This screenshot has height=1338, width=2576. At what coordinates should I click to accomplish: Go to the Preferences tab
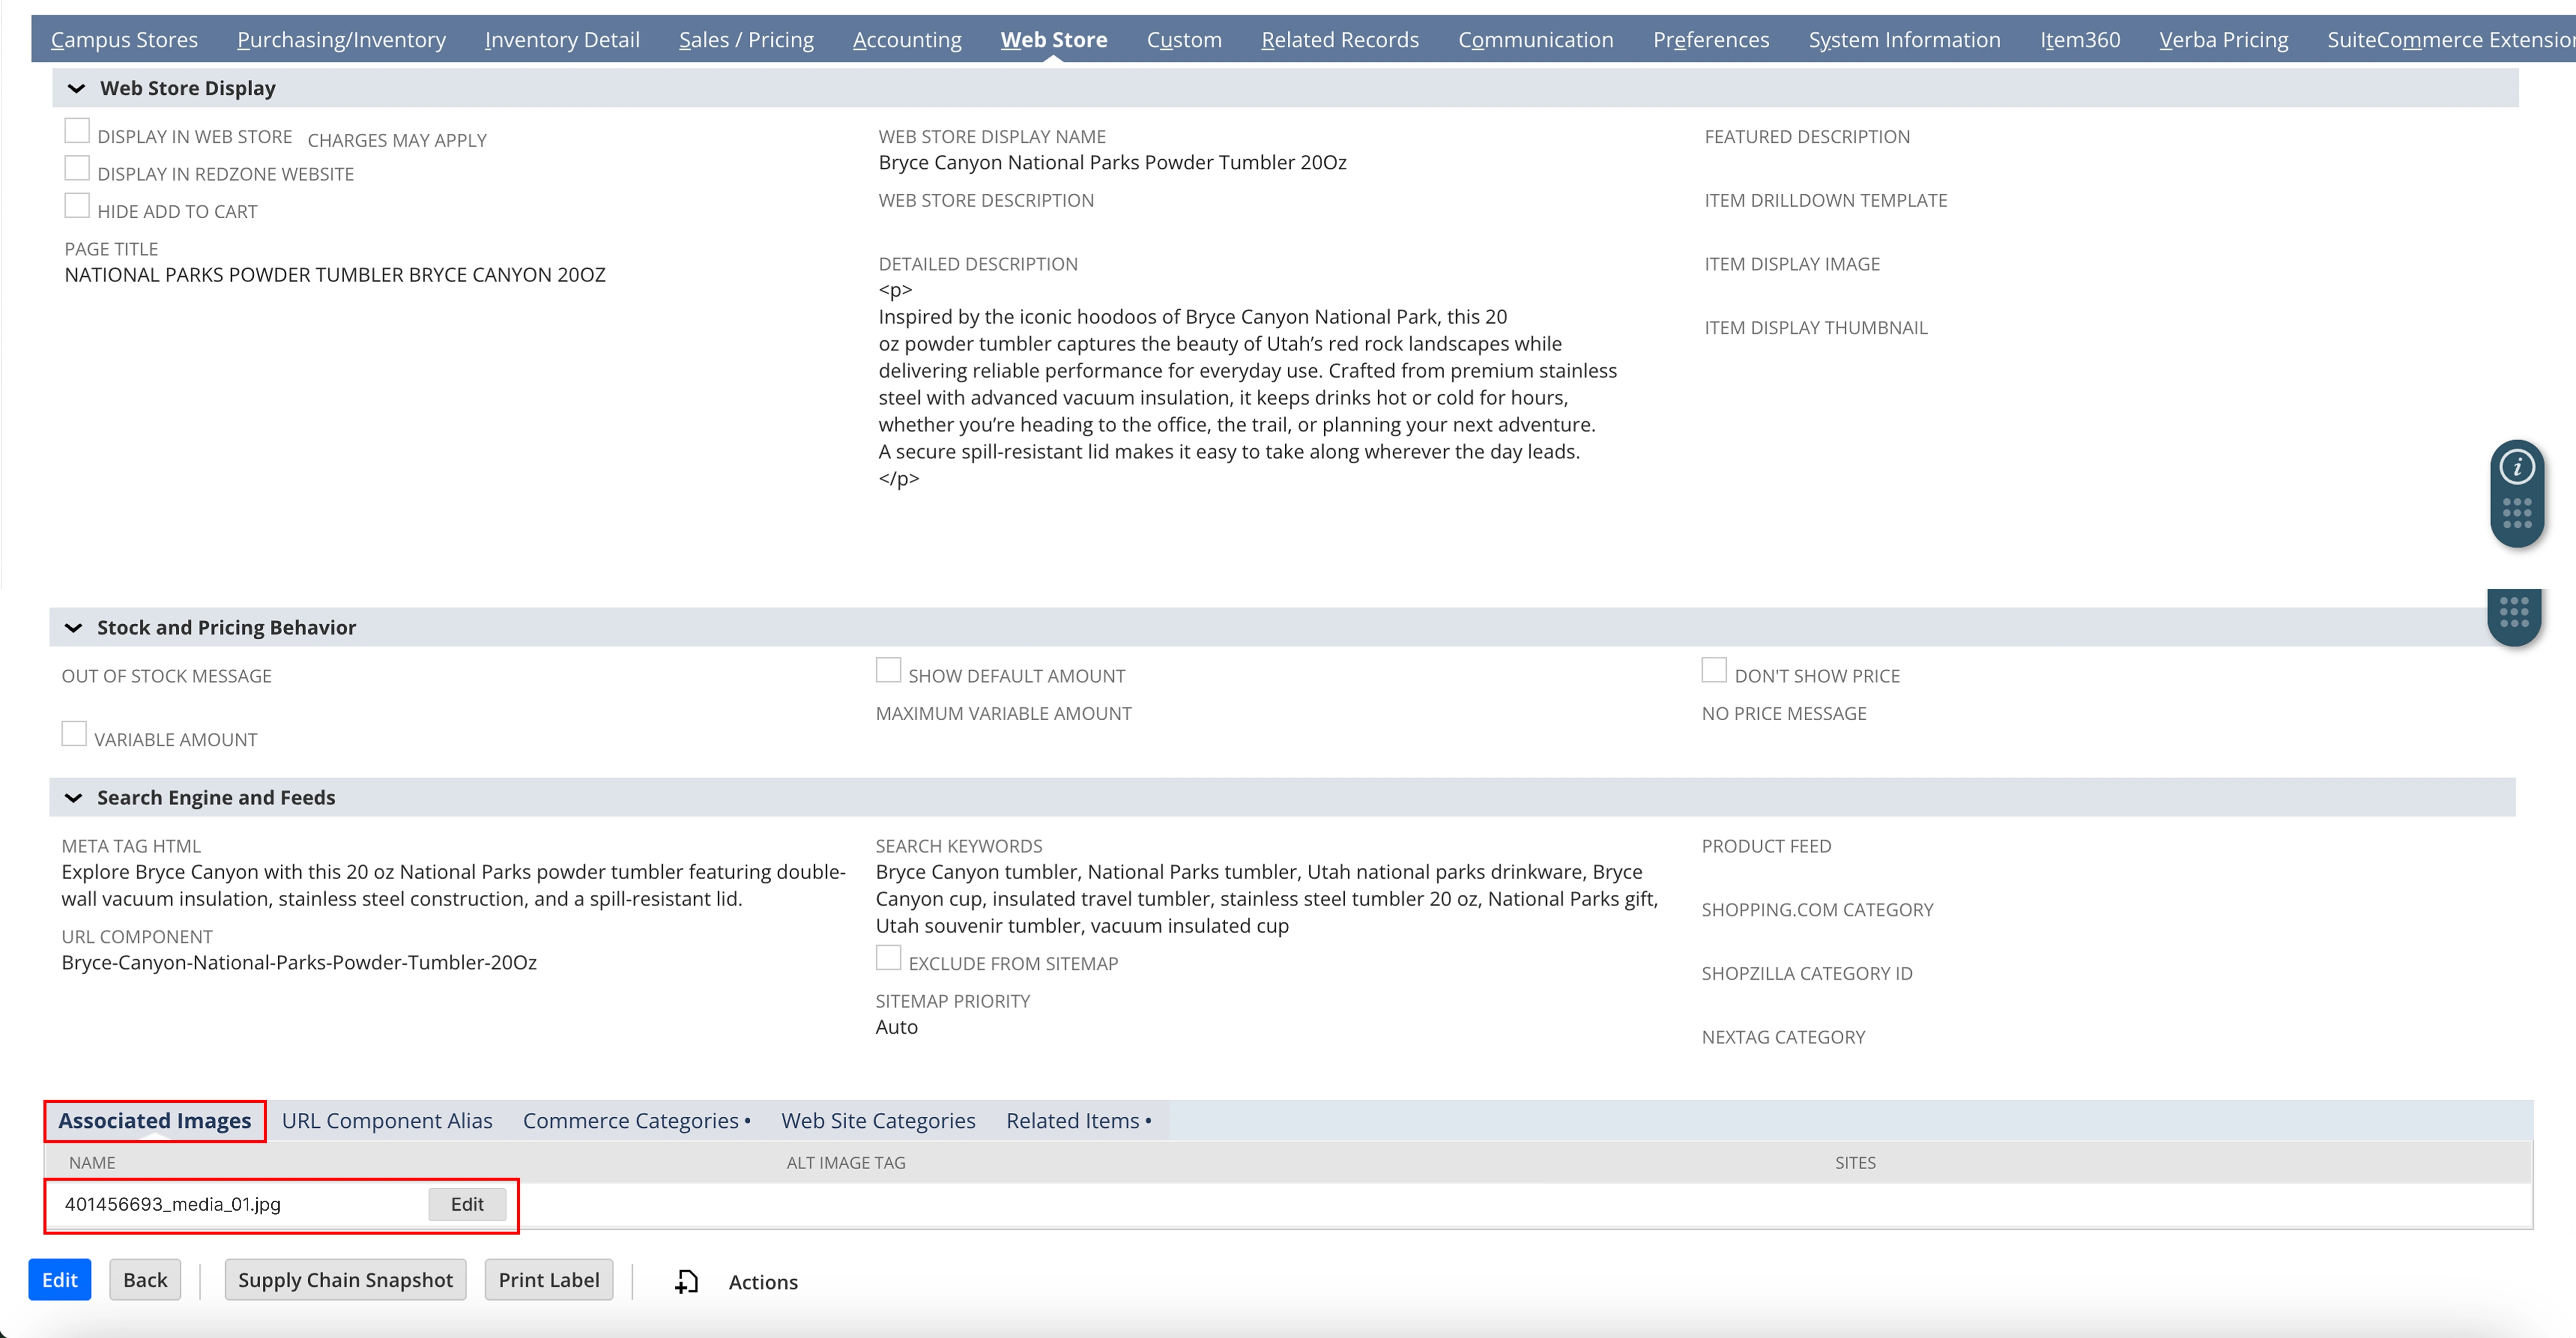point(1711,40)
